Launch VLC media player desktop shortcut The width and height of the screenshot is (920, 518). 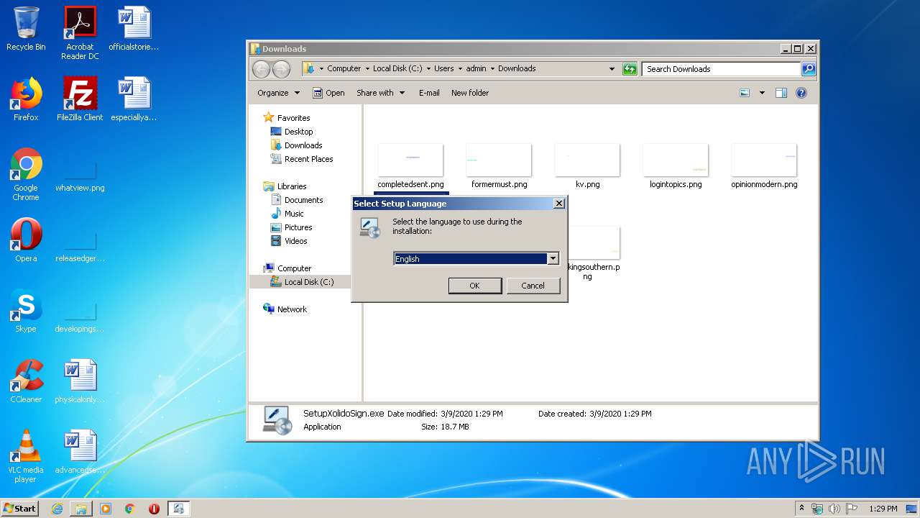tap(26, 456)
